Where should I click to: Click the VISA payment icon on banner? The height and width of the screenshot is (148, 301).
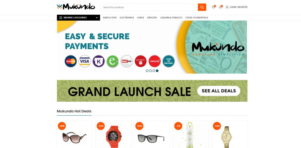[x=85, y=61]
